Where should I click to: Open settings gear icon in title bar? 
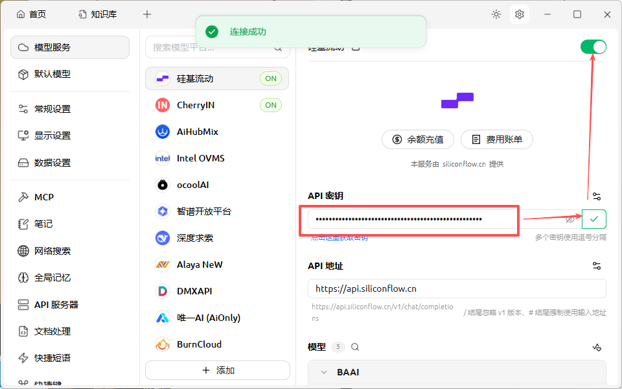point(519,14)
